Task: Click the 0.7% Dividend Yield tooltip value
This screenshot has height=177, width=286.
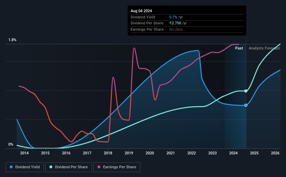Action: pos(173,17)
